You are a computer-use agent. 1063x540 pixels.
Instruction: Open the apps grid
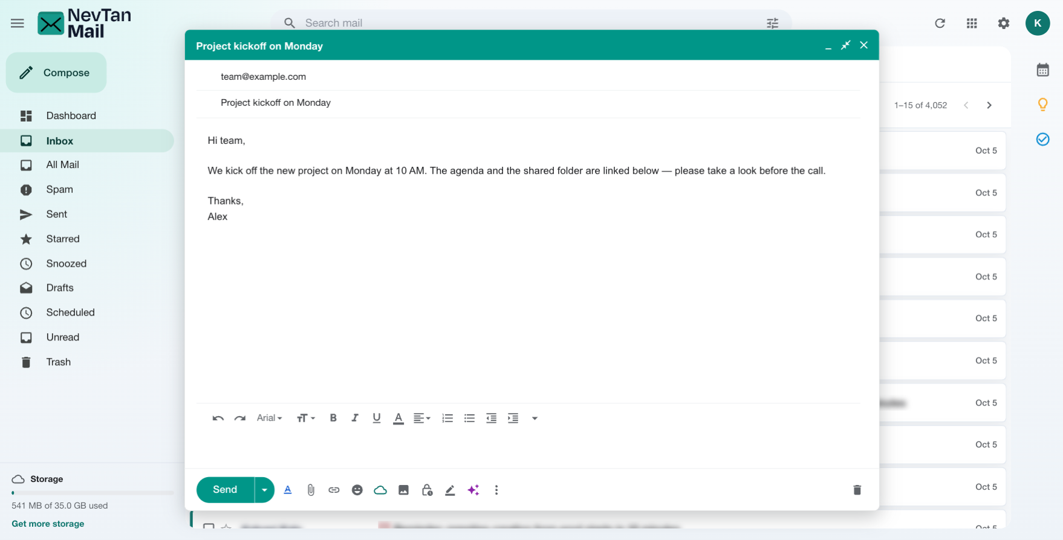click(972, 23)
